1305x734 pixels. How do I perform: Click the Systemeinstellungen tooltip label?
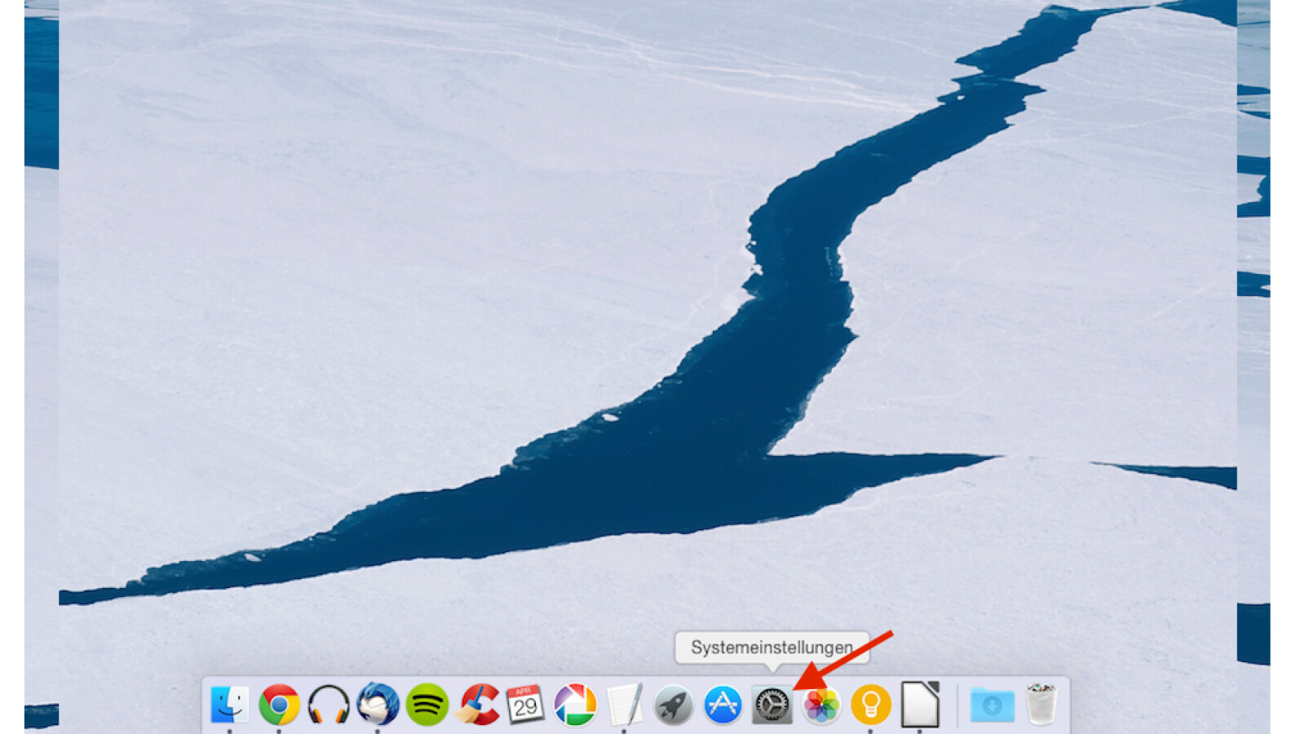coord(772,648)
